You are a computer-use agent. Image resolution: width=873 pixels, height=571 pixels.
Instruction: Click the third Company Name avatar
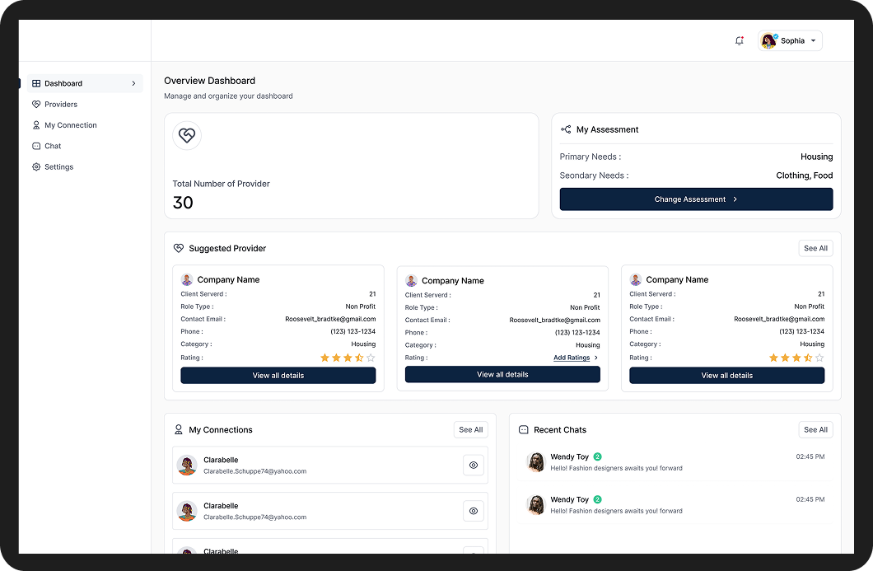636,279
